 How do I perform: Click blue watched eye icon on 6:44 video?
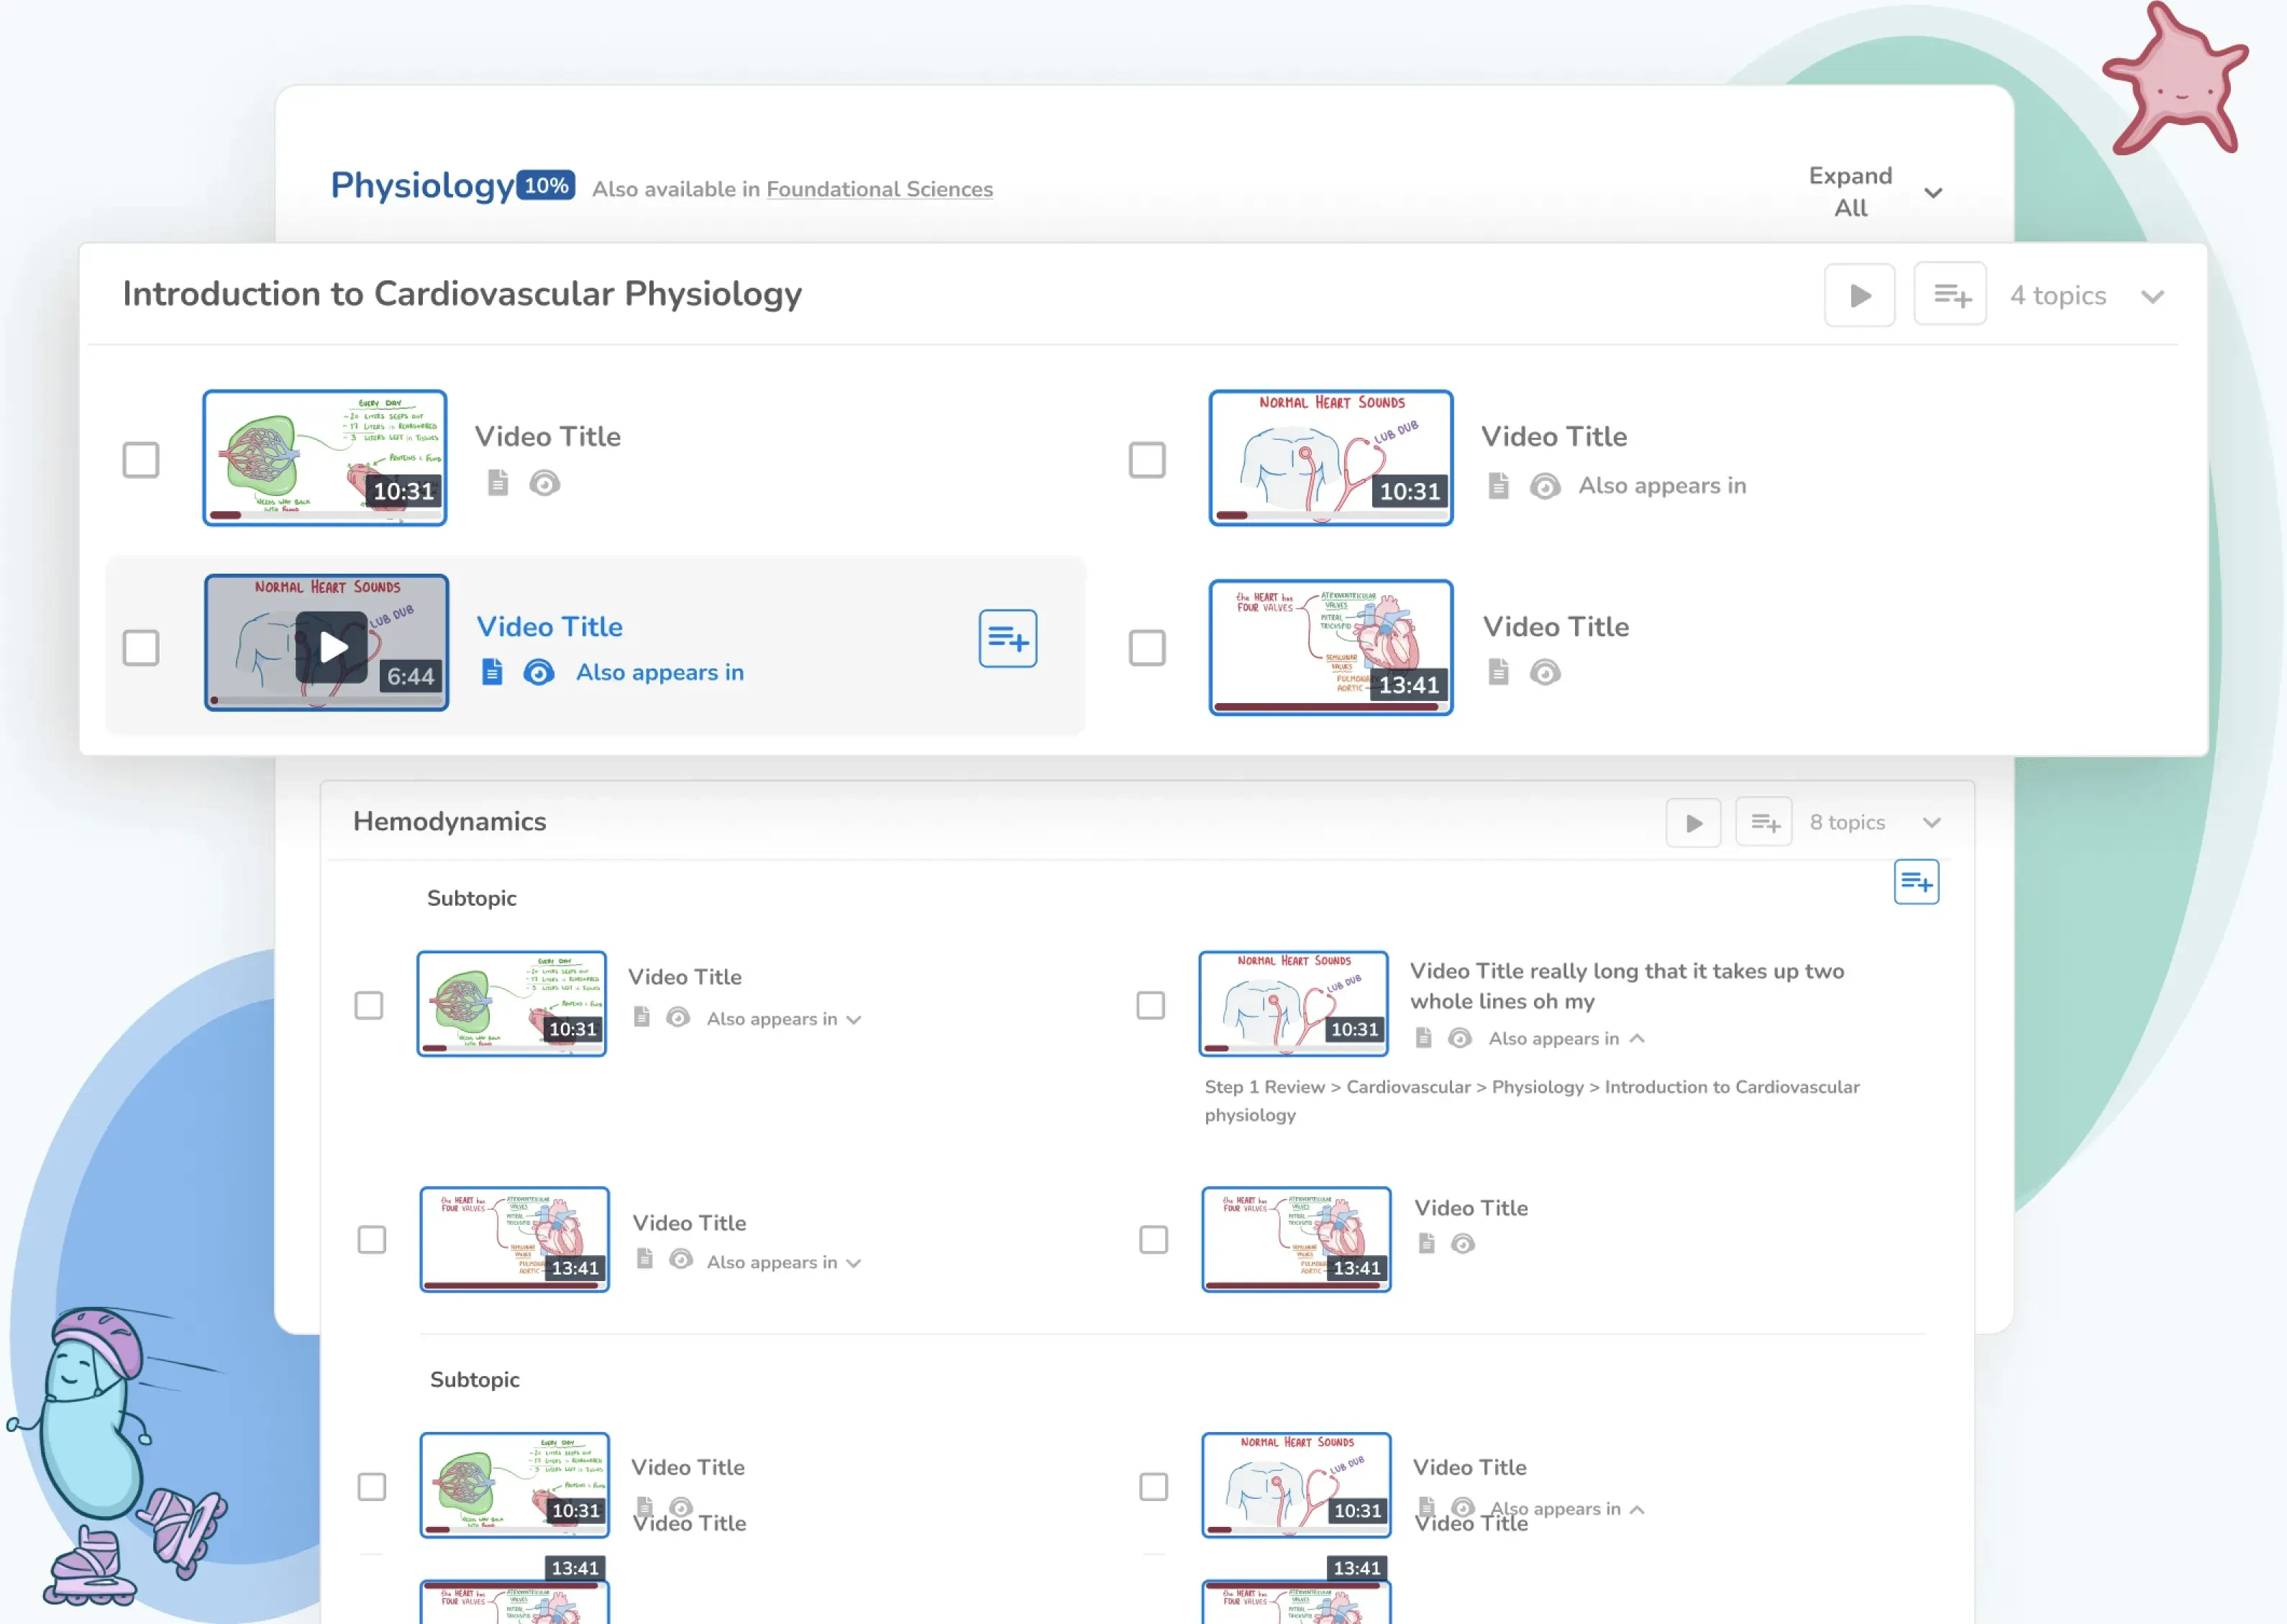(x=538, y=672)
